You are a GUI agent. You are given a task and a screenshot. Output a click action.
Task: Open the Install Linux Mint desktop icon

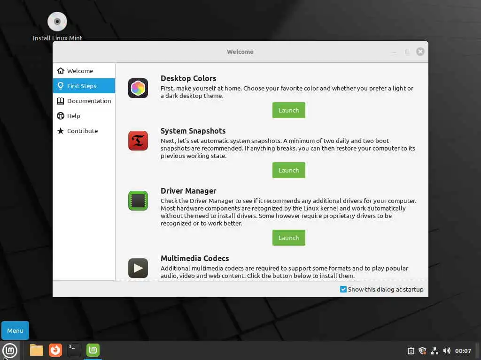tap(57, 26)
